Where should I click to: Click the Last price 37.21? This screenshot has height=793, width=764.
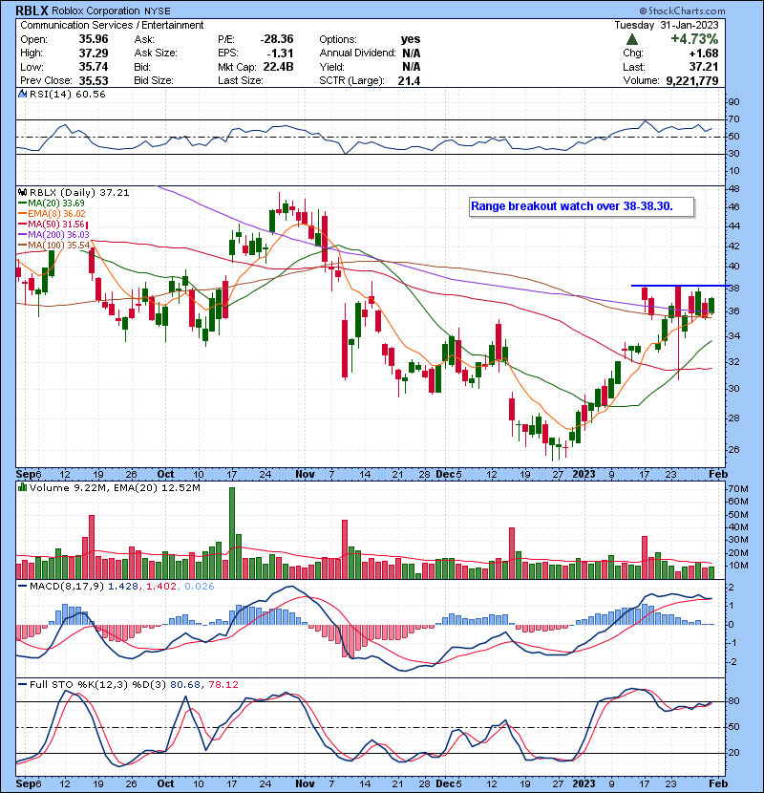703,67
